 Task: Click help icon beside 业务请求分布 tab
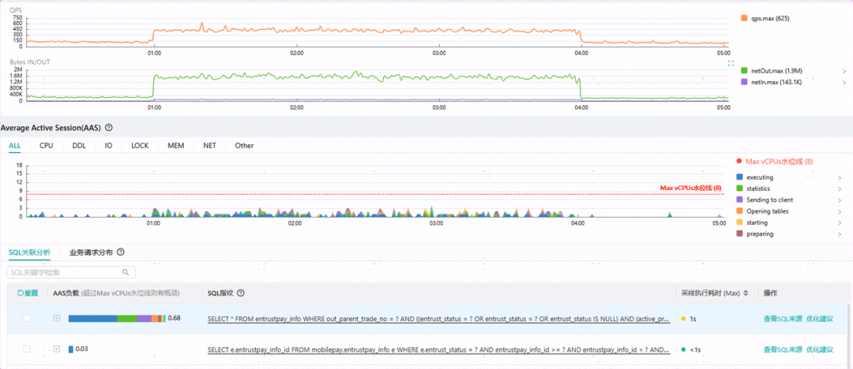121,252
